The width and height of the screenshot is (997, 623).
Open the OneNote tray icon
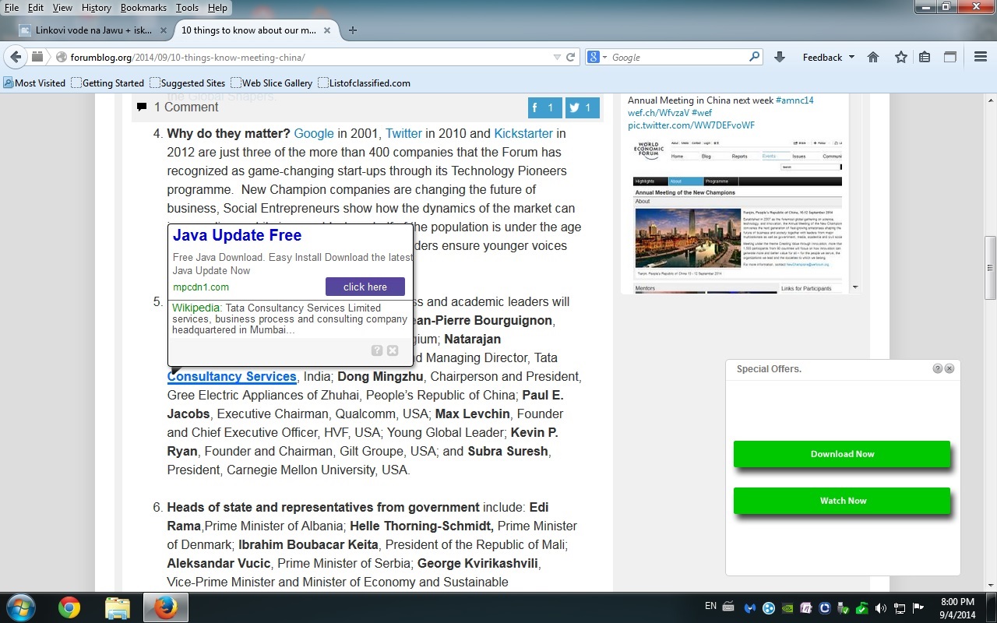806,608
